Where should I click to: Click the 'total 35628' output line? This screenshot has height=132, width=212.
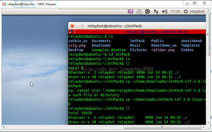click(80, 113)
